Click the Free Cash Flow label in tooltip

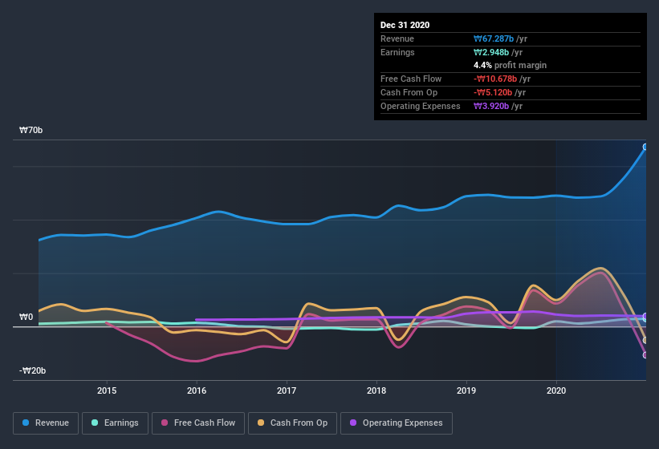pos(411,79)
